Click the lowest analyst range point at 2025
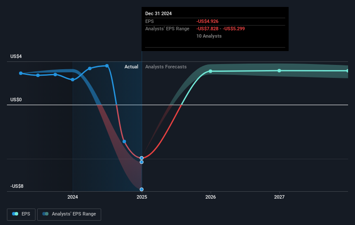Viewport: 355px width, 225px height. pos(141,190)
